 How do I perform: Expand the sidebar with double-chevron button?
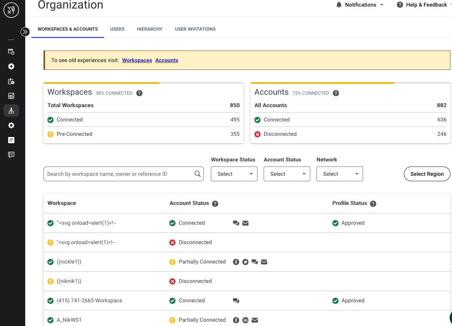pyautogui.click(x=25, y=32)
